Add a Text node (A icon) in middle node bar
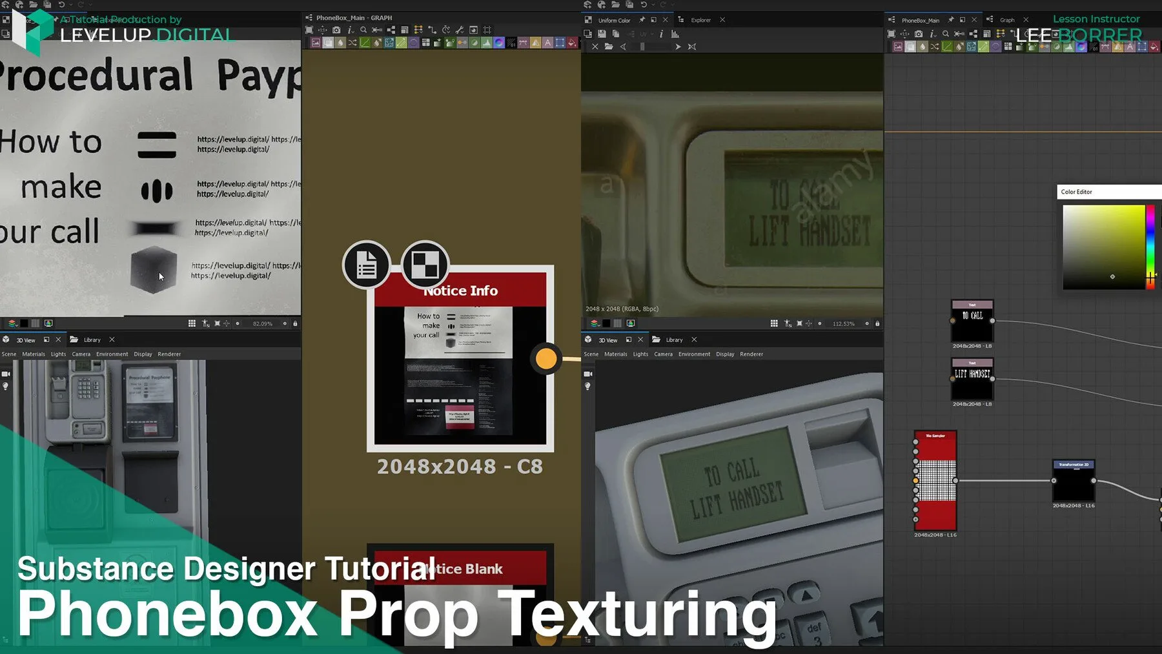Image resolution: width=1162 pixels, height=654 pixels. click(547, 43)
